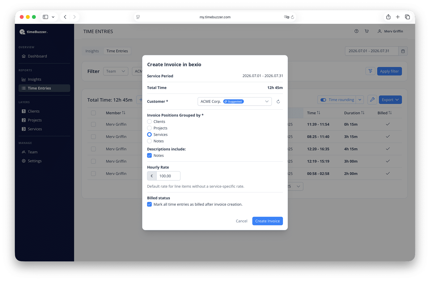
Task: Open the shopping cart icon
Action: coord(367,31)
